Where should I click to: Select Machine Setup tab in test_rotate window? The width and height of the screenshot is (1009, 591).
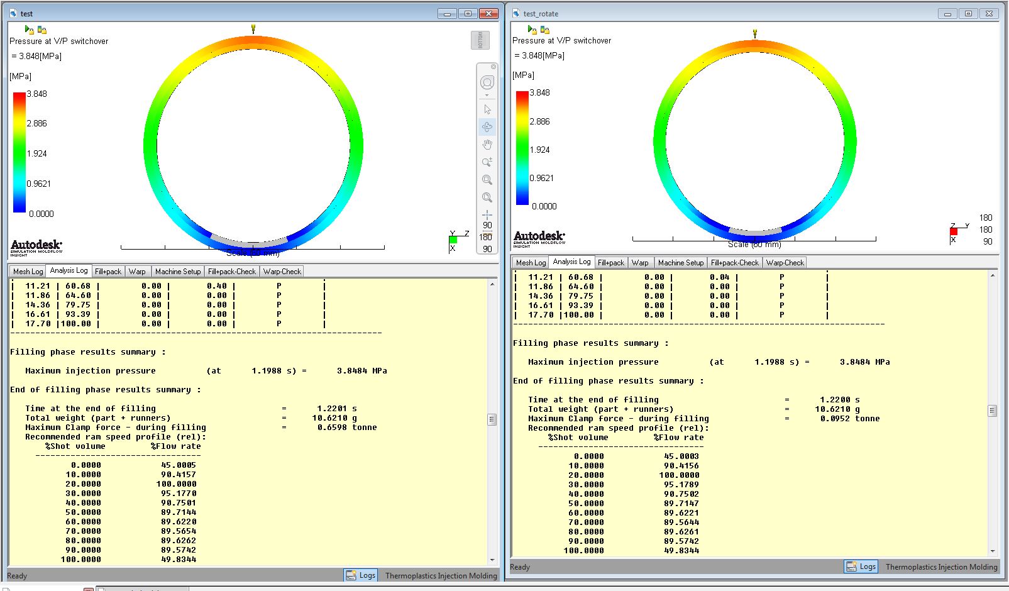(681, 263)
